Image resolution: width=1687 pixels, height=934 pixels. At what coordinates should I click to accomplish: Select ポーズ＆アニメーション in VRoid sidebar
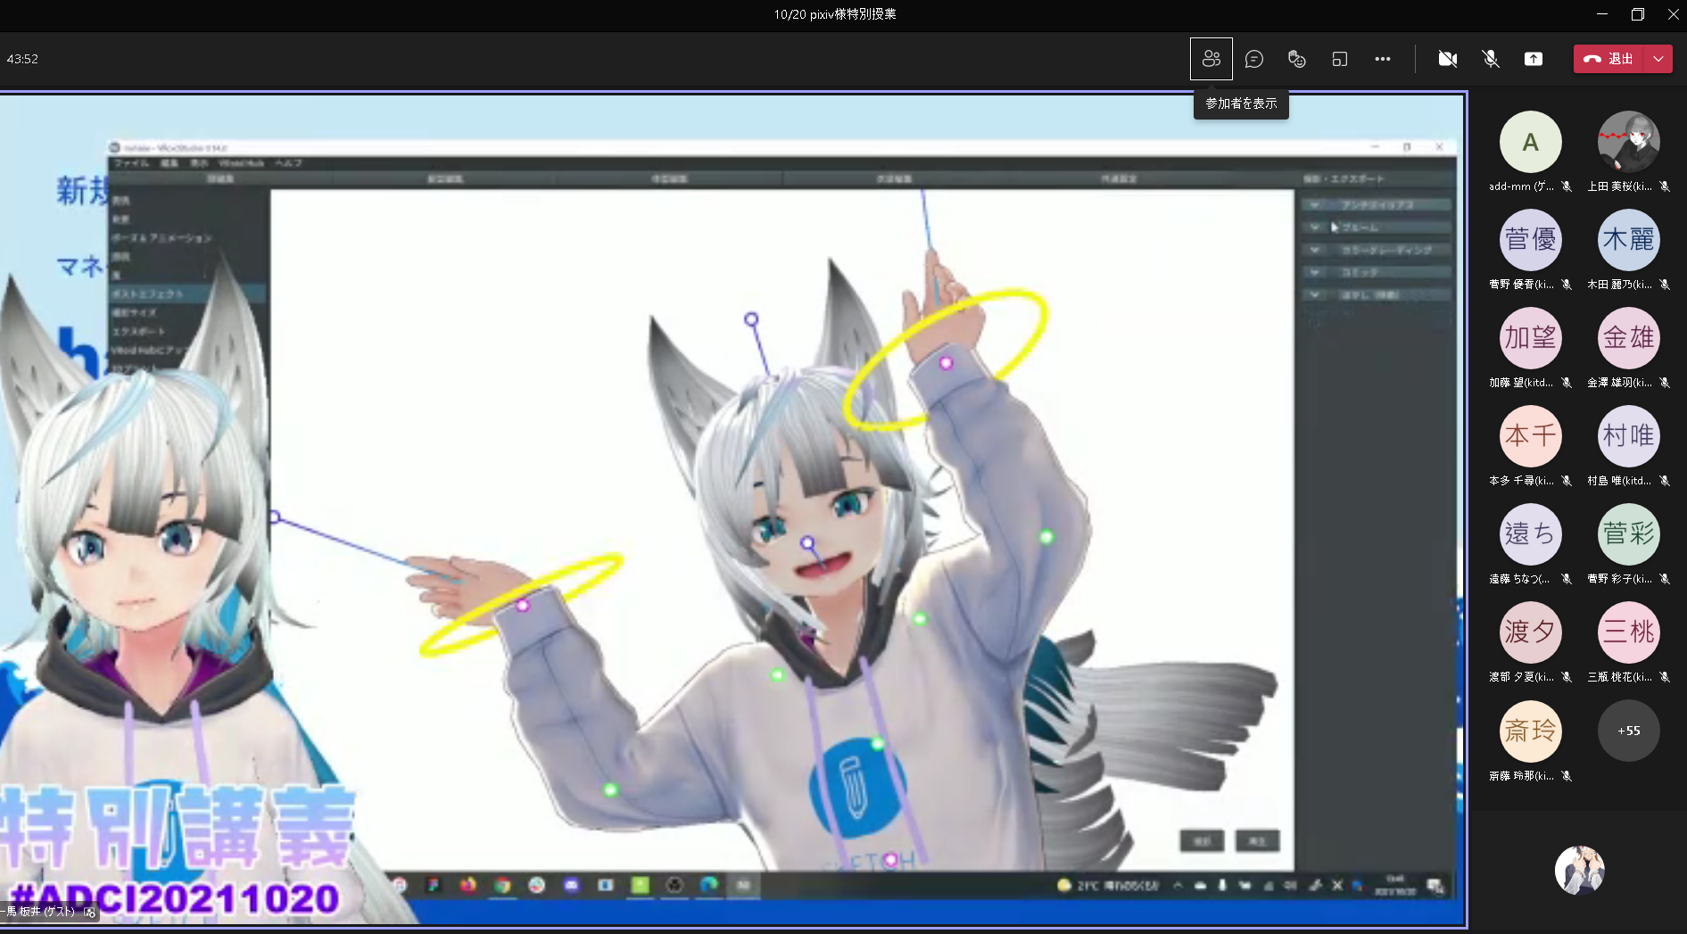point(161,238)
